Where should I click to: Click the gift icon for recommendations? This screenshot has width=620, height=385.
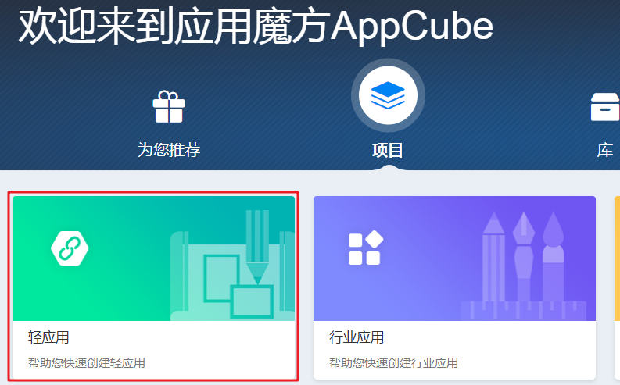coord(169,107)
